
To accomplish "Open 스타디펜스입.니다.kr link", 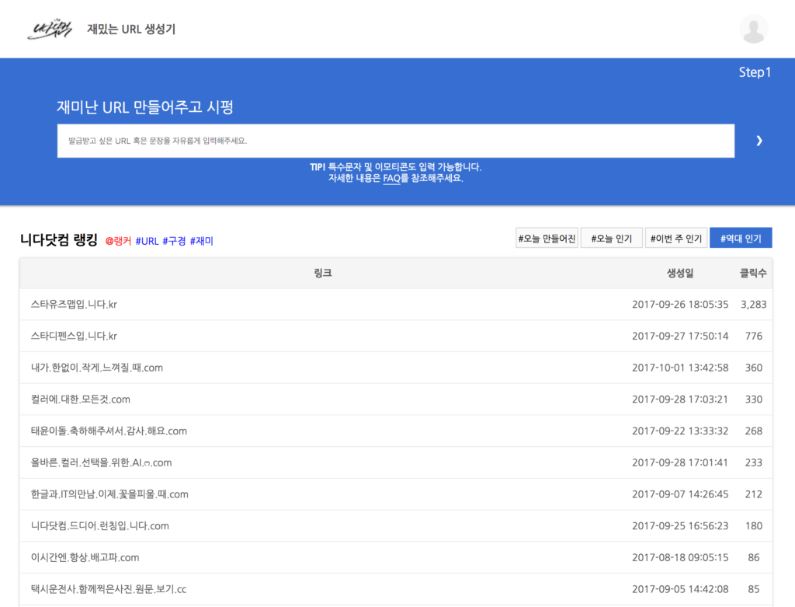I will click(x=74, y=337).
